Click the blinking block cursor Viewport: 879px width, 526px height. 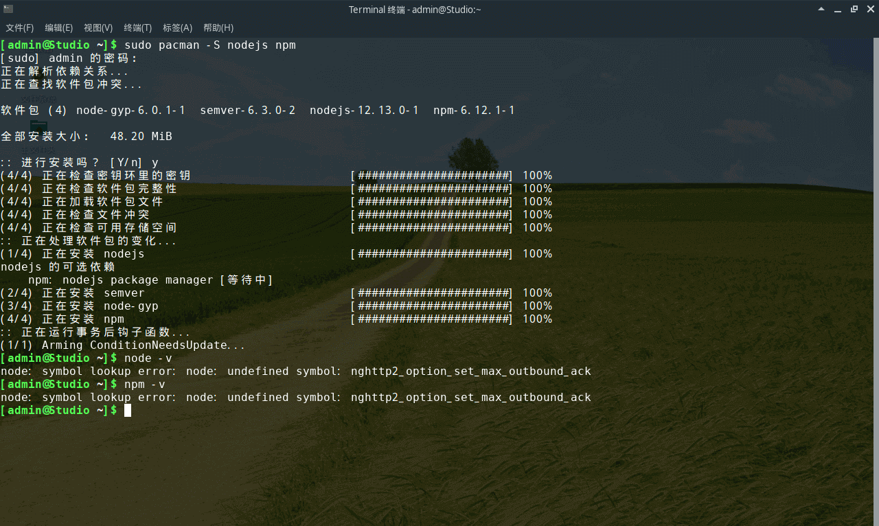128,410
